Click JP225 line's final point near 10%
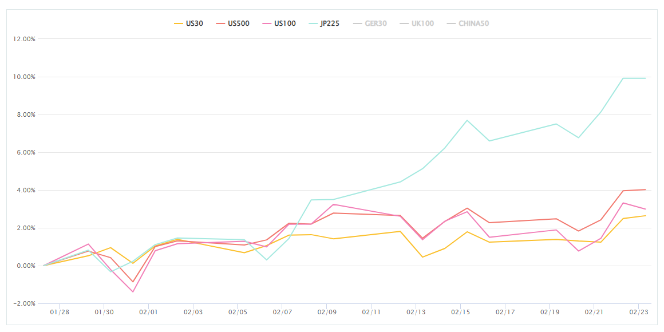 tap(645, 78)
